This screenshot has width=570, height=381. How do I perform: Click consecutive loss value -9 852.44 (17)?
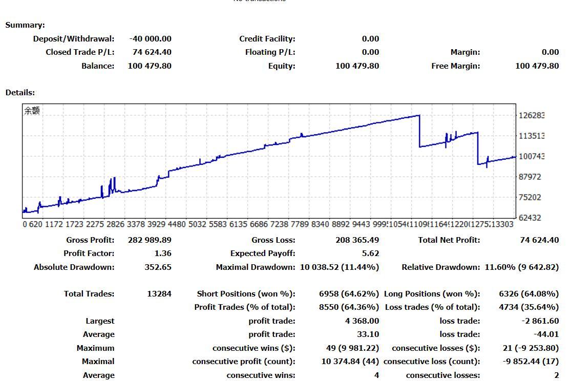coord(531,362)
